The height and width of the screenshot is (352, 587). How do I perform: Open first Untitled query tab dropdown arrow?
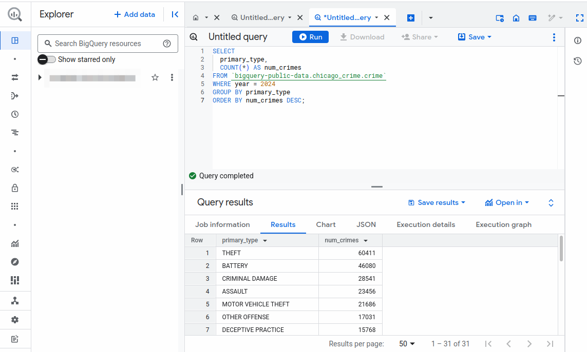point(290,17)
